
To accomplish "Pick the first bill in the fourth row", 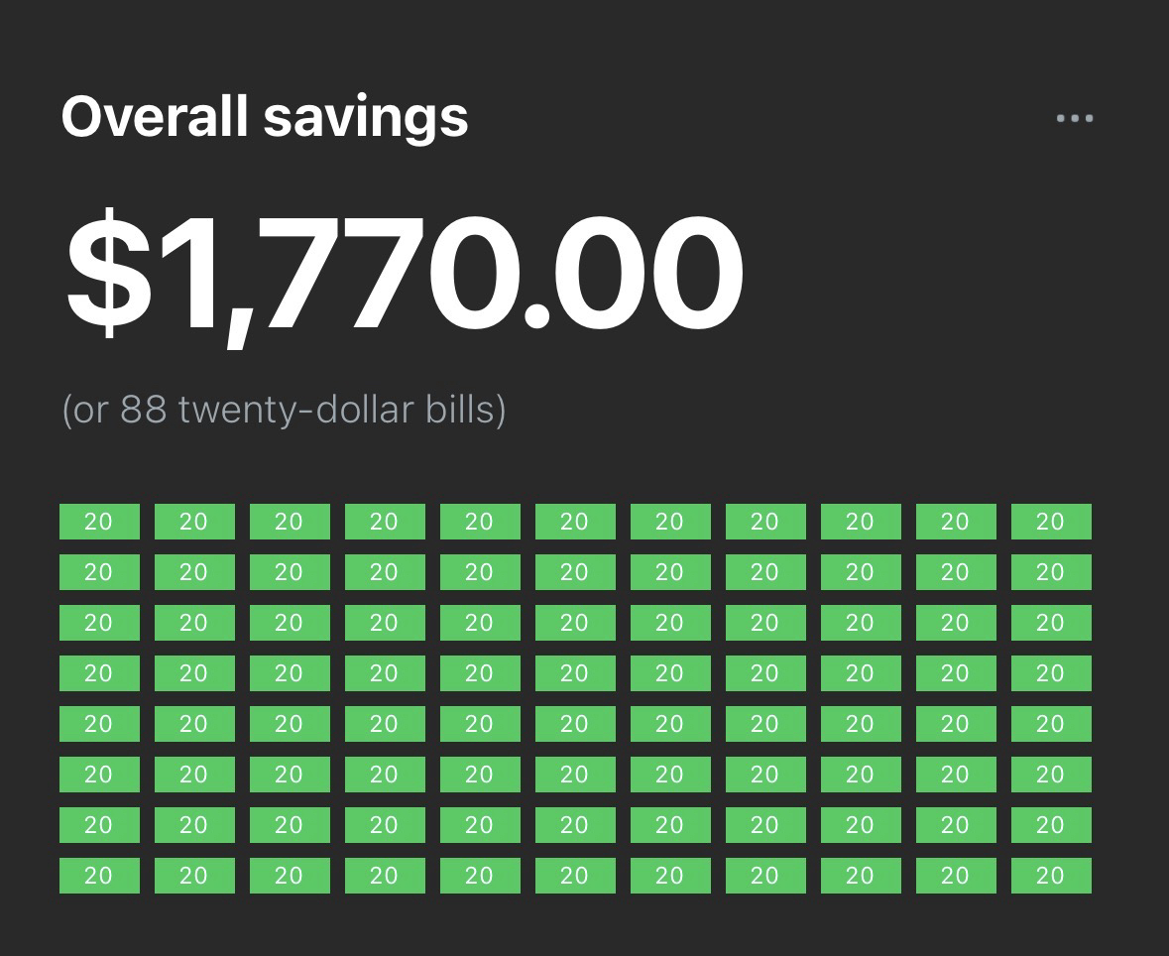I will (99, 673).
